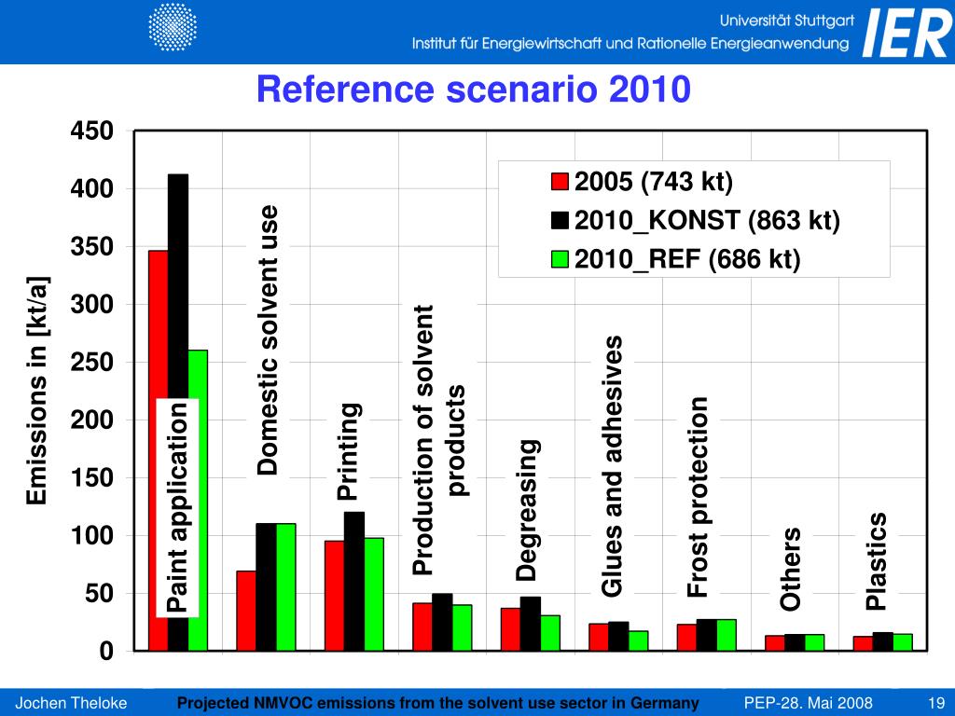Click the 50 y-axis tick label
The image size is (955, 716).
coord(99,593)
